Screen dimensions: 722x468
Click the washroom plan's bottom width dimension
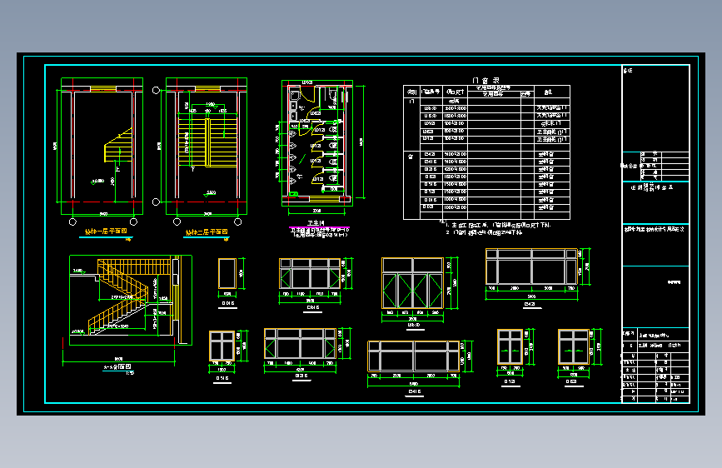pos(316,212)
